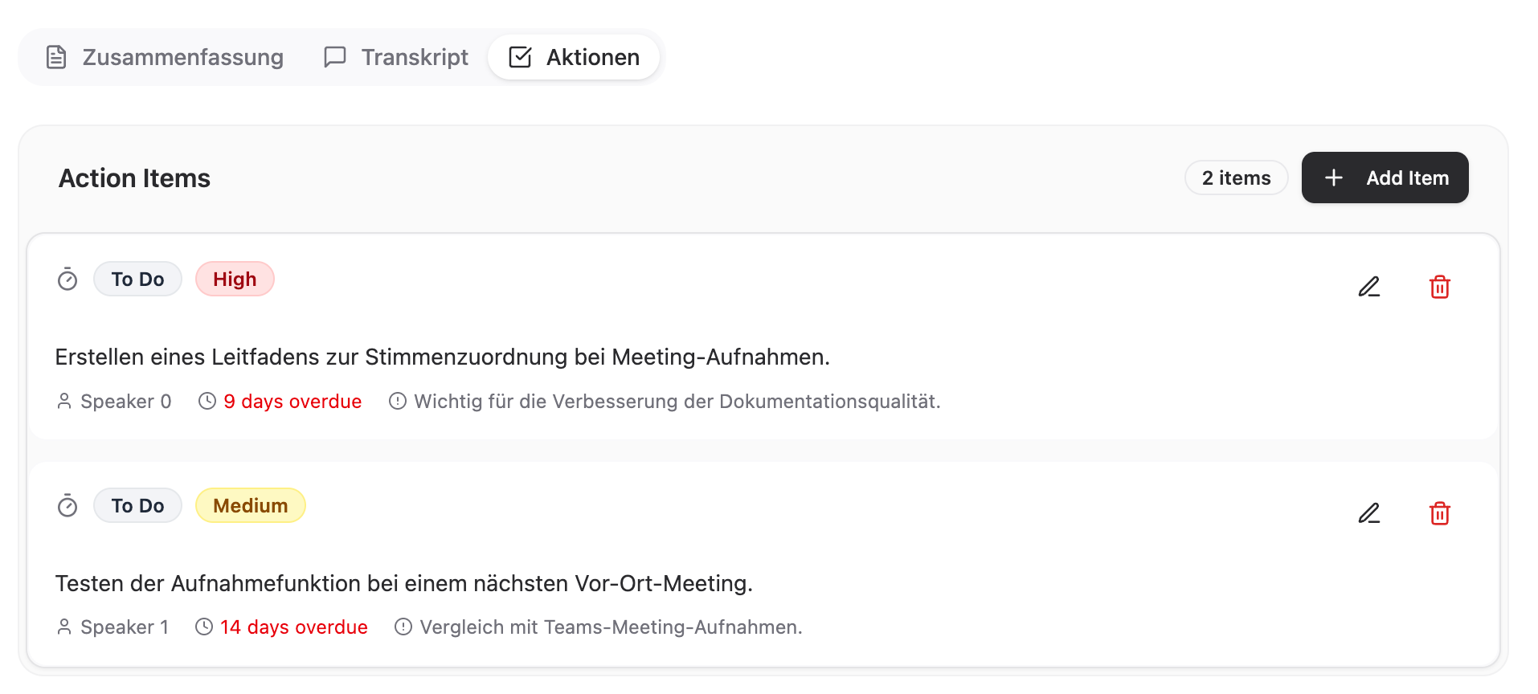Click the info icon beside Vergleich mit Teams-Meeting-Aufnahmen
The image size is (1538, 694).
pos(403,627)
